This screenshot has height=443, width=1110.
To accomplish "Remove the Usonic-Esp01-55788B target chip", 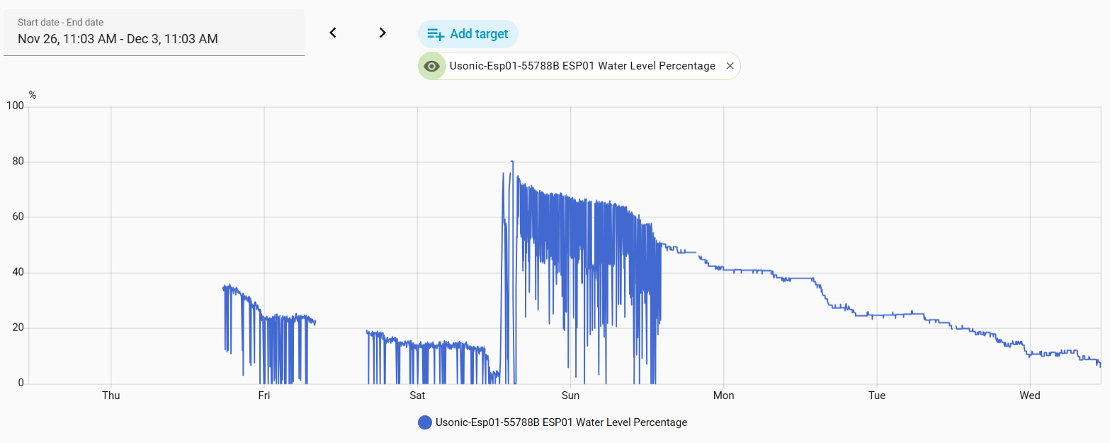I will point(730,66).
